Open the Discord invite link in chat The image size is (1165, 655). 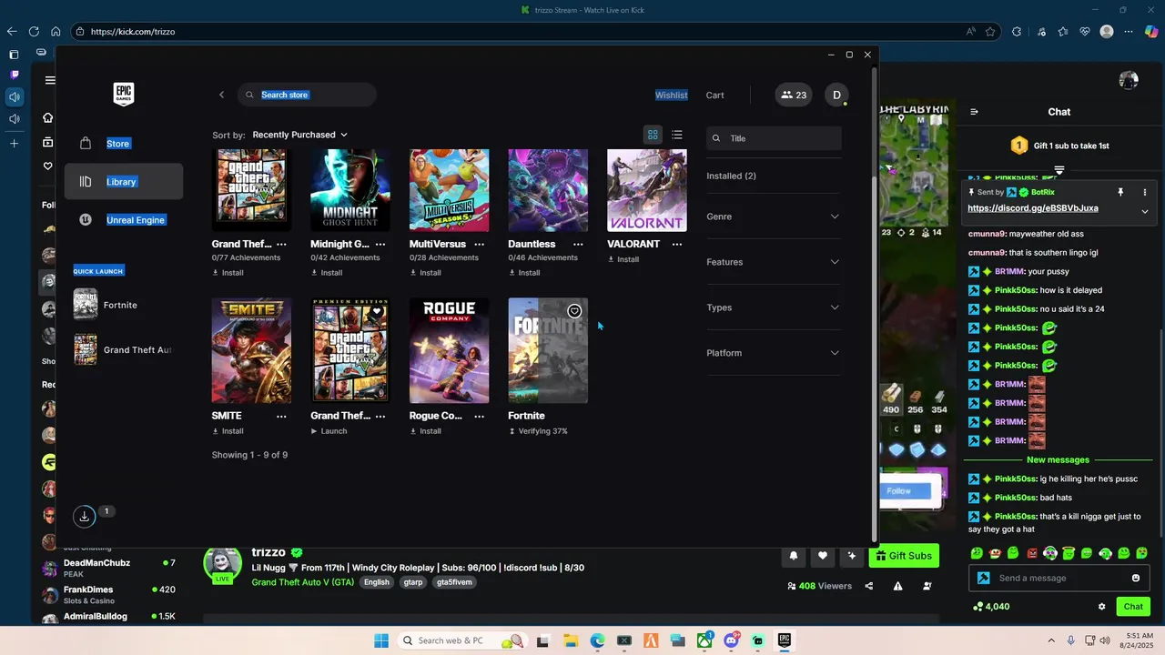pyautogui.click(x=1032, y=208)
